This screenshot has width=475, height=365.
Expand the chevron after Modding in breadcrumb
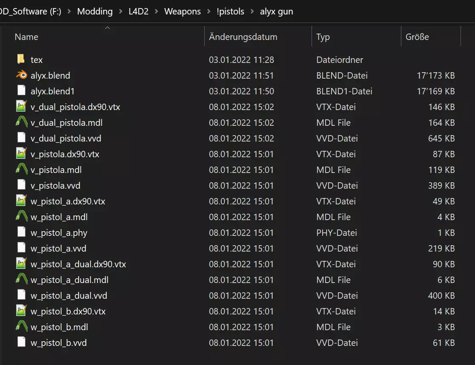121,11
